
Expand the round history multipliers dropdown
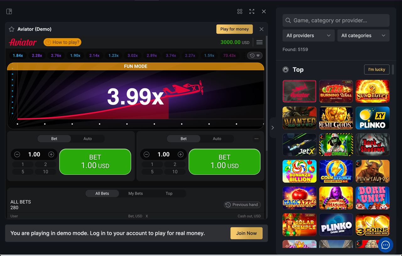(x=255, y=56)
